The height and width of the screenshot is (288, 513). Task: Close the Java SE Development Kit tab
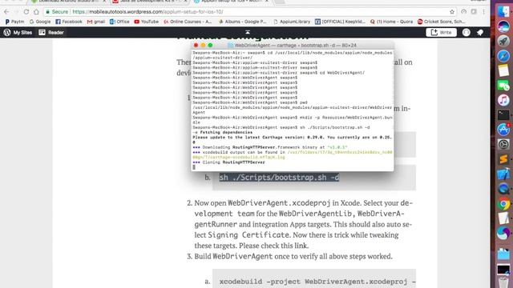point(185,2)
